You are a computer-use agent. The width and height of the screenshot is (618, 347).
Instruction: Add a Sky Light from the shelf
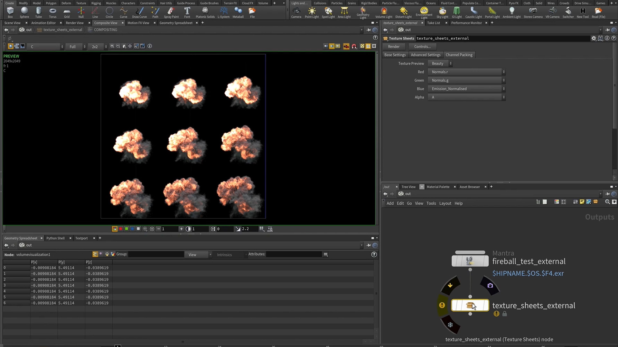pyautogui.click(x=443, y=12)
